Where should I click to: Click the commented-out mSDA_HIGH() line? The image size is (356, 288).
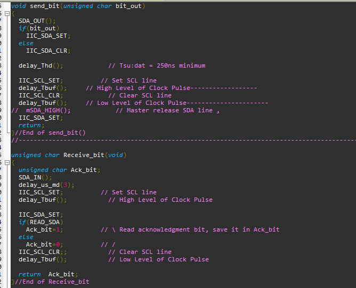click(41, 110)
